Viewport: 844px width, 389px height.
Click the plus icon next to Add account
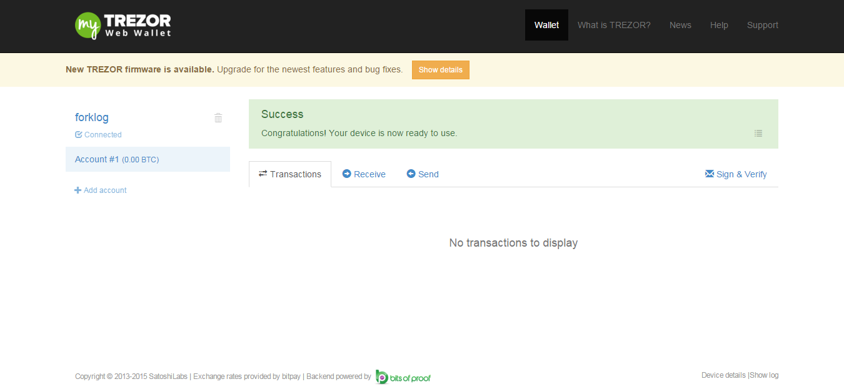[x=78, y=190]
